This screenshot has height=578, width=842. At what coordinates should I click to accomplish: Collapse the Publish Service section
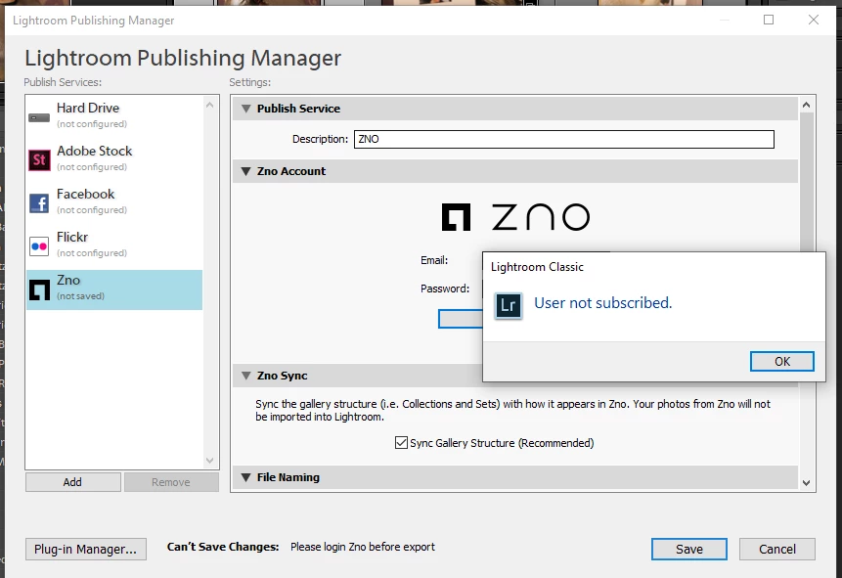click(x=245, y=109)
